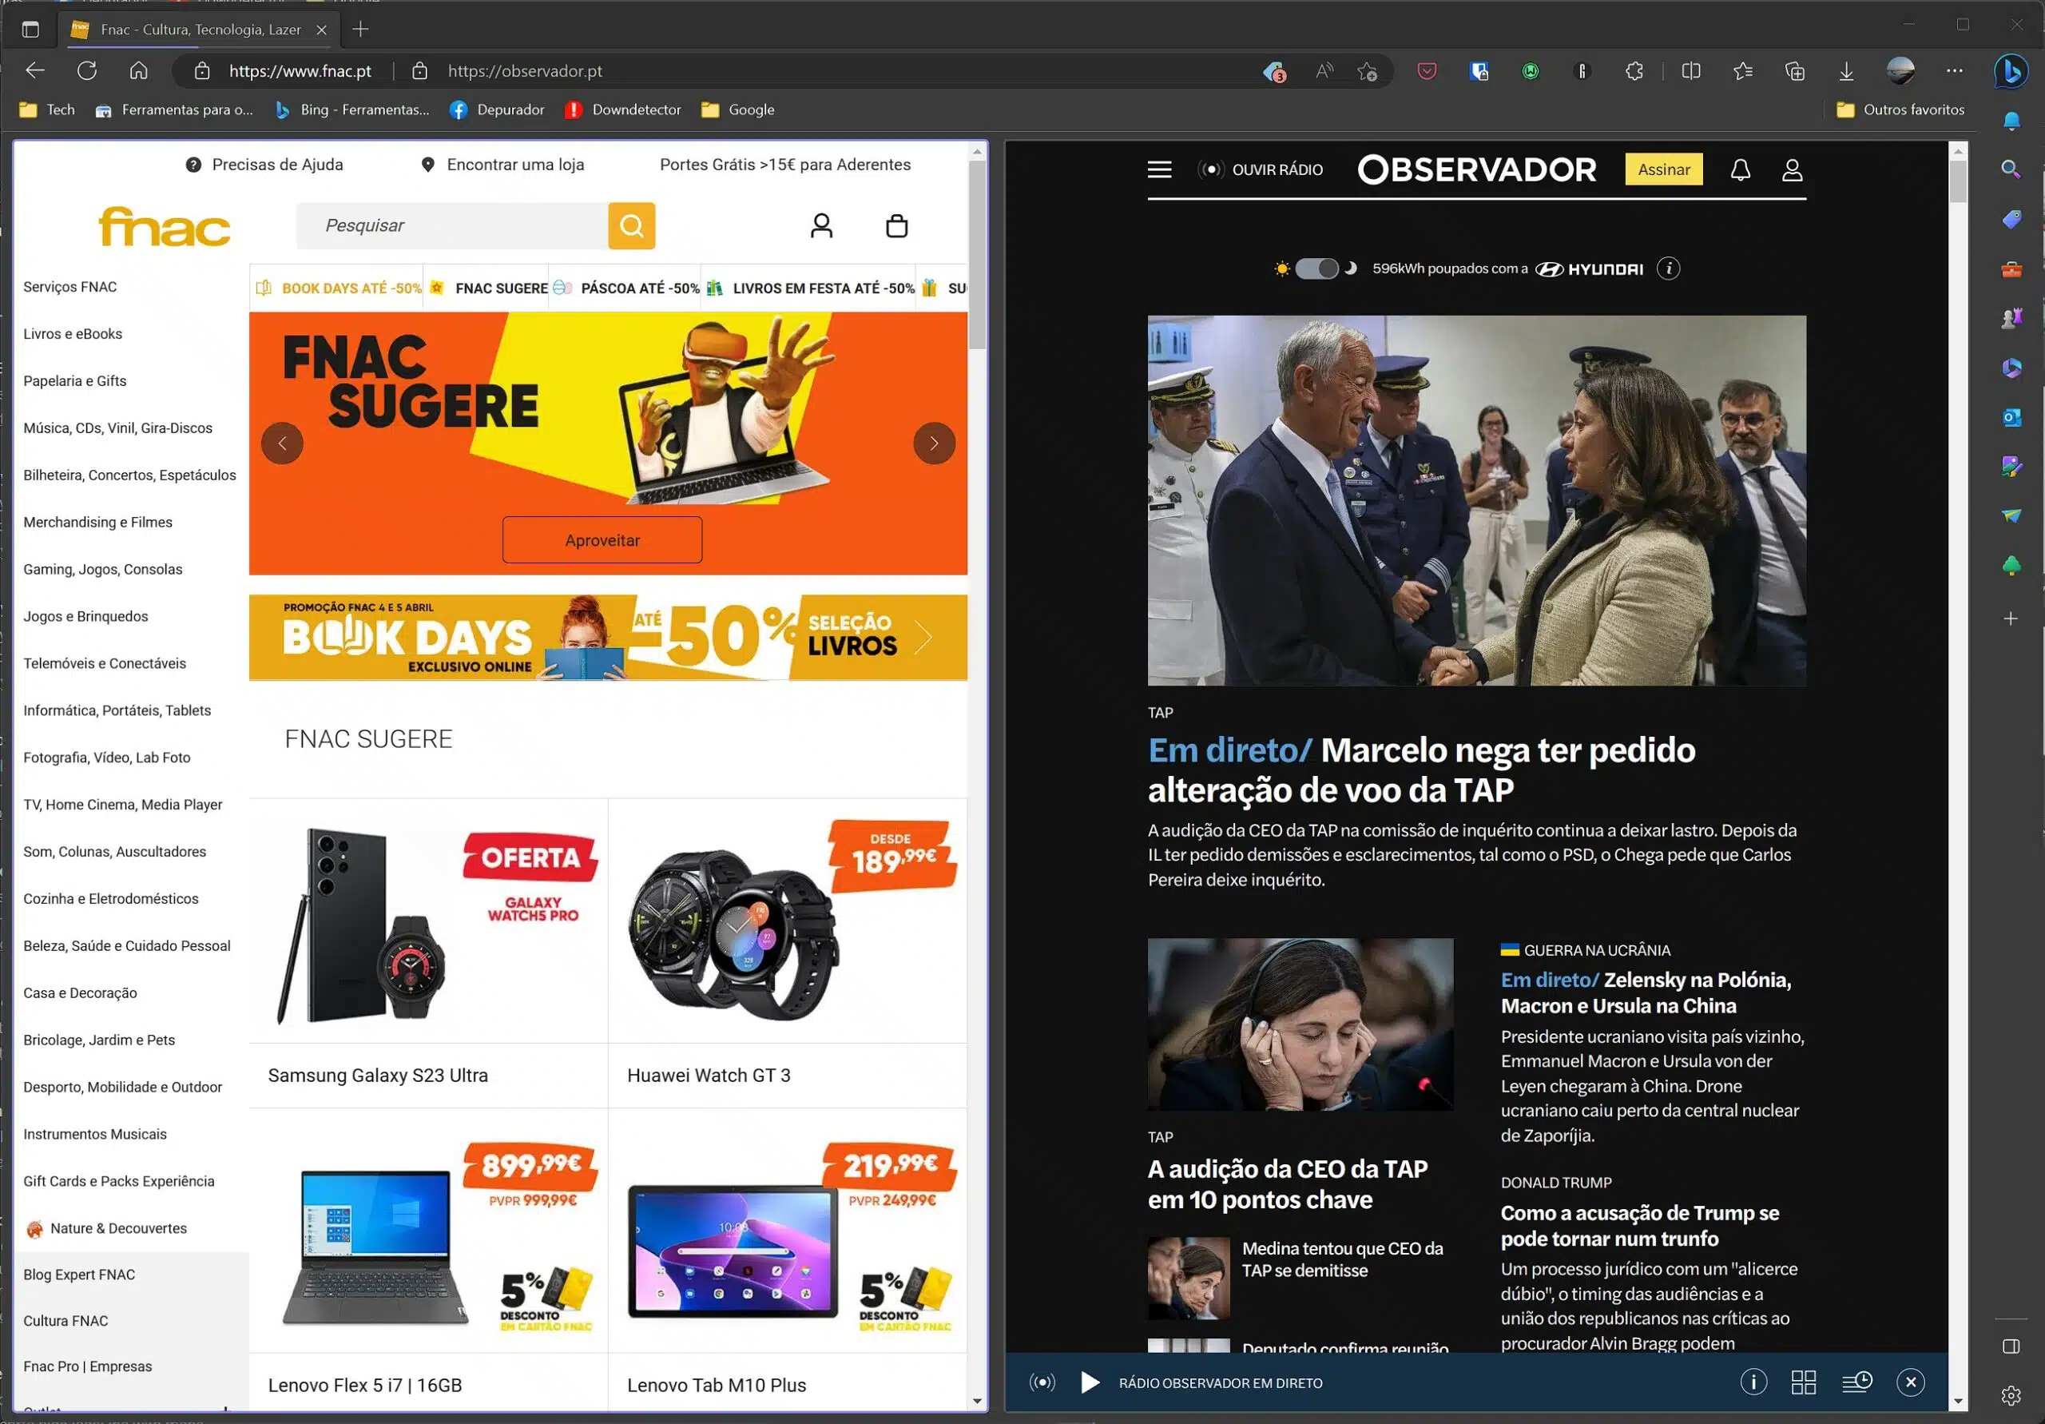
Task: Click the Fnac Pesquisar search field
Action: pyautogui.click(x=452, y=225)
